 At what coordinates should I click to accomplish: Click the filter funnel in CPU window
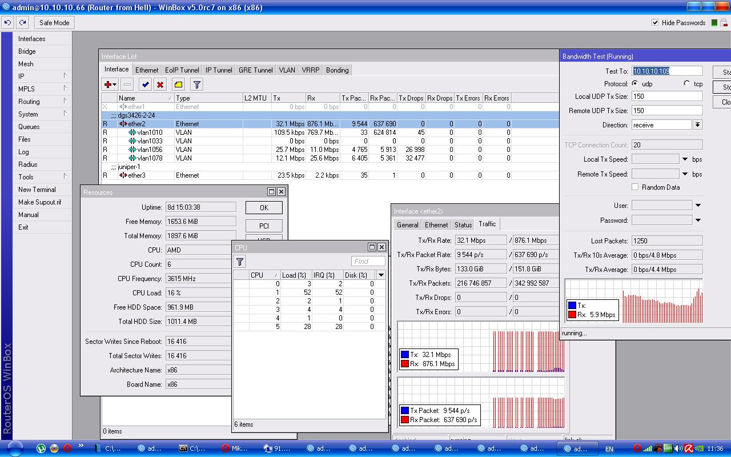[240, 262]
